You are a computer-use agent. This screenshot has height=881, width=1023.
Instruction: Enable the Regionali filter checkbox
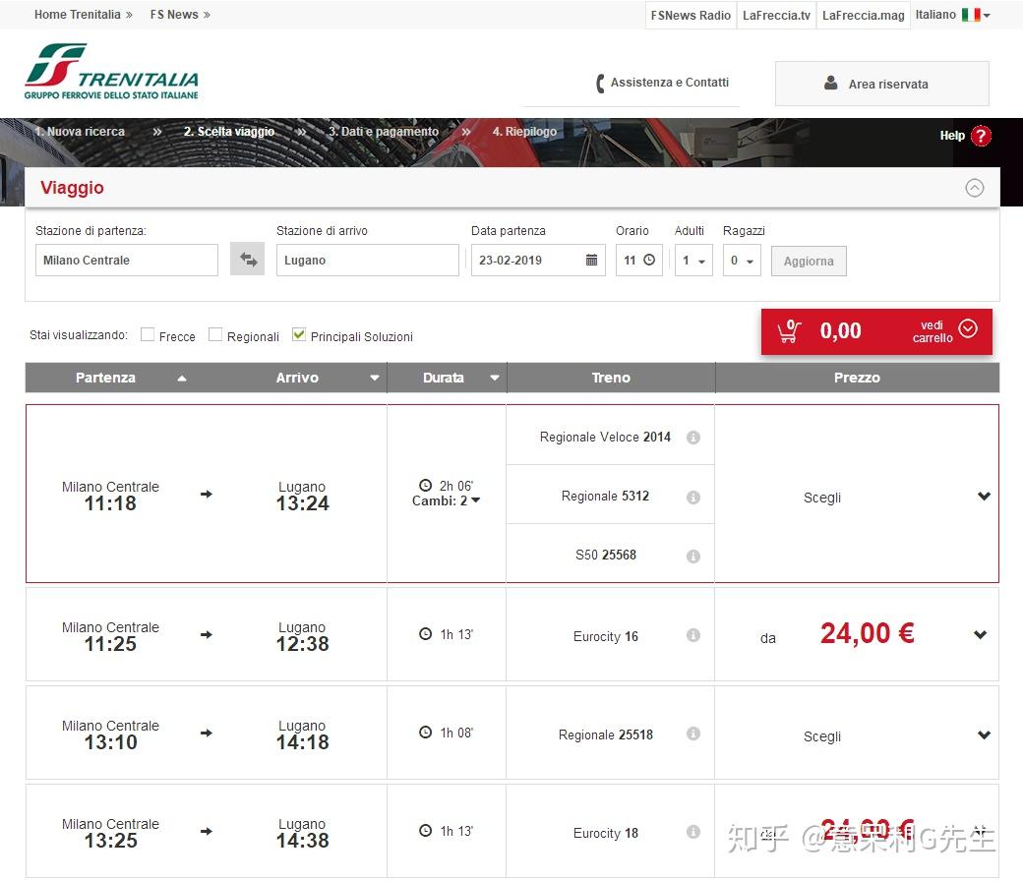pos(215,334)
